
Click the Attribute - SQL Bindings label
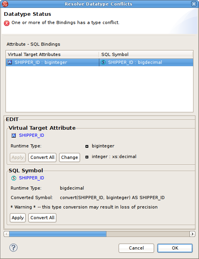(x=33, y=44)
